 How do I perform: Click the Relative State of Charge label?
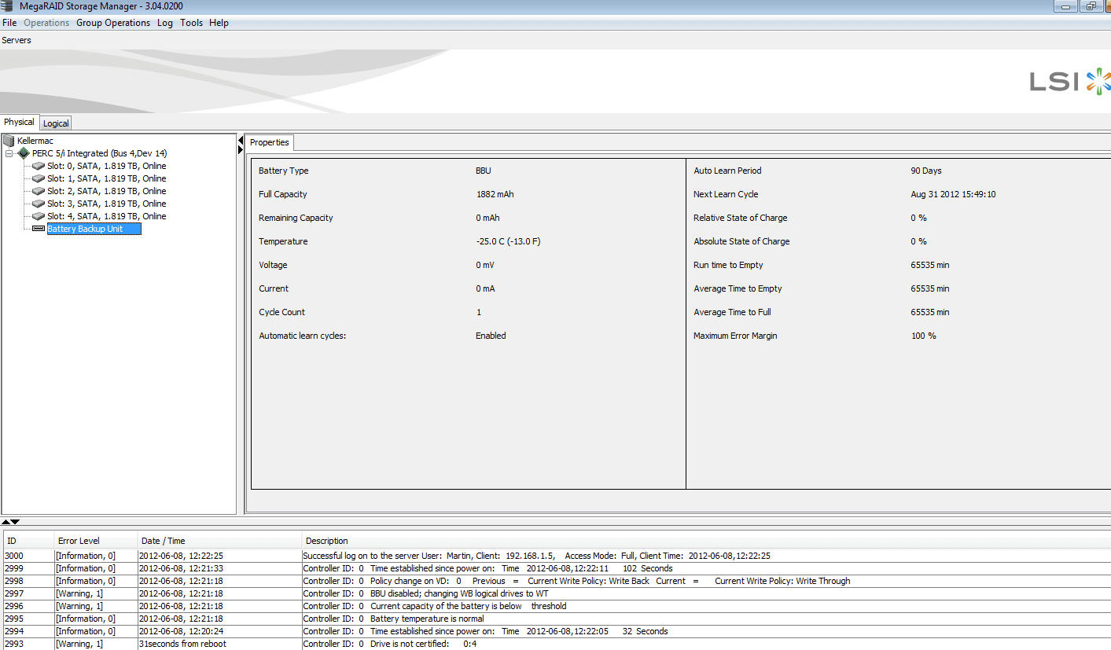click(x=740, y=218)
